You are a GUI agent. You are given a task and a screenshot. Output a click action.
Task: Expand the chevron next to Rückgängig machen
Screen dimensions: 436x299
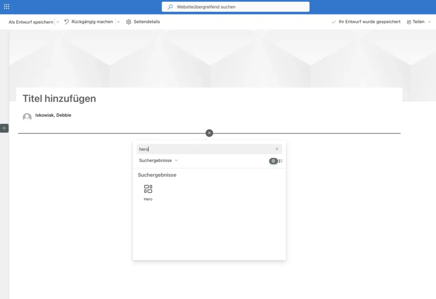(118, 22)
